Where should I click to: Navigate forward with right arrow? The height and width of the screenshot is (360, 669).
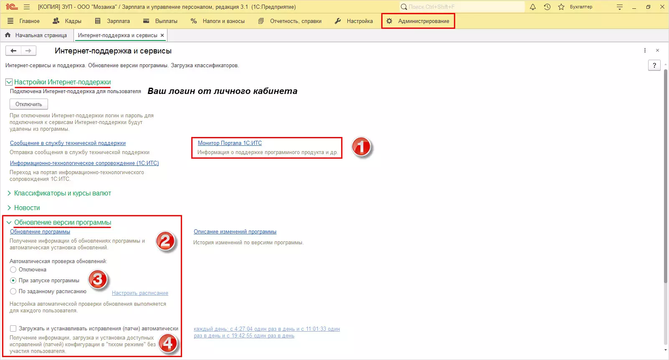click(28, 51)
